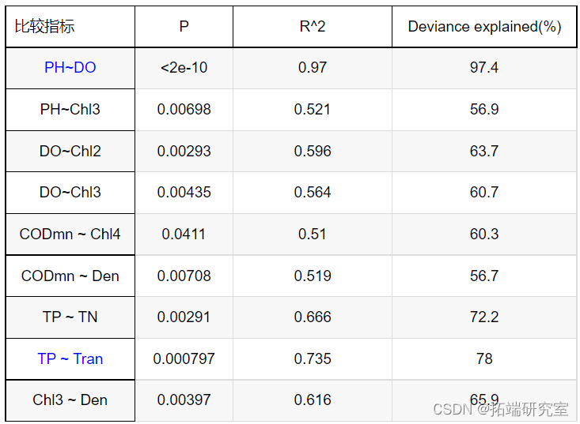Select the CODmn ~ Chl4 row label
The image size is (580, 424).
(70, 234)
